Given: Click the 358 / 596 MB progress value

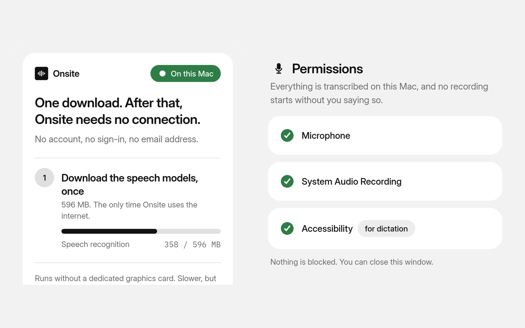Looking at the screenshot, I should pos(192,245).
